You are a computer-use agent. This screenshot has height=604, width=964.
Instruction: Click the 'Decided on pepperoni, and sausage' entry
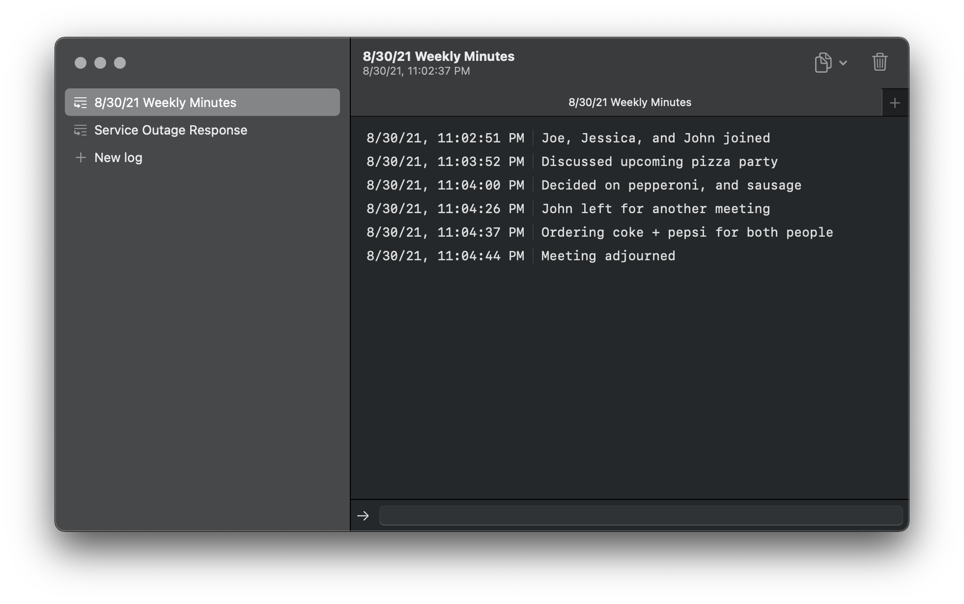[671, 185]
